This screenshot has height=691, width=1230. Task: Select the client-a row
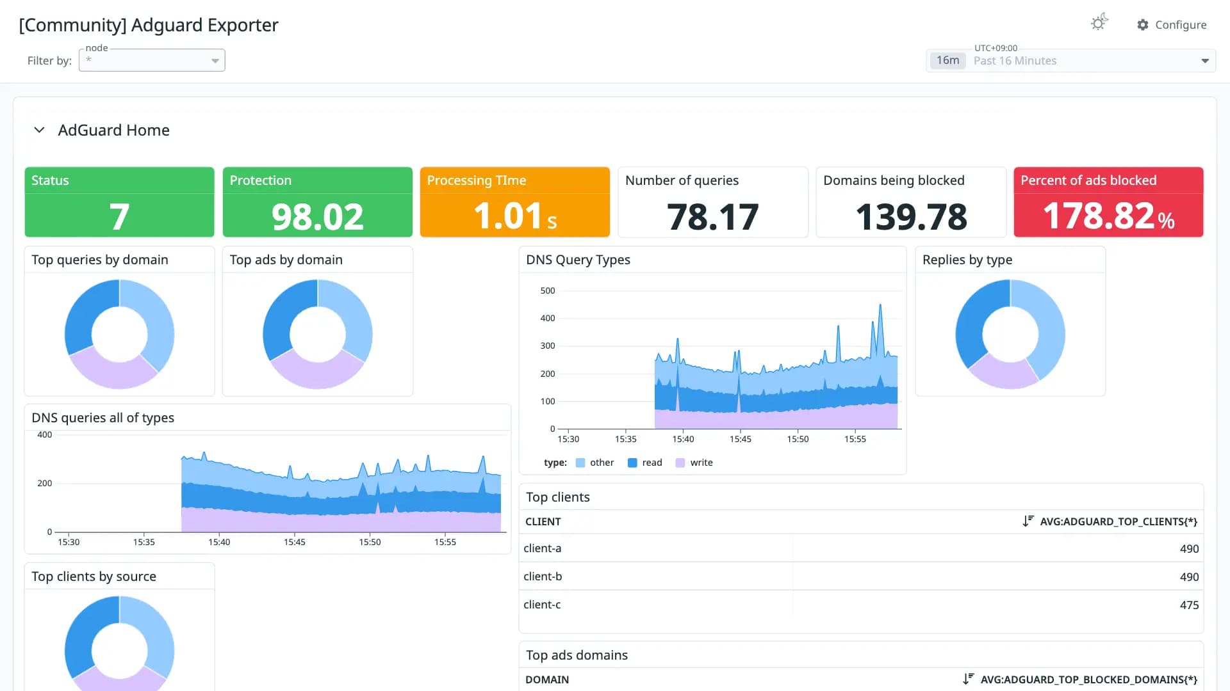pyautogui.click(x=861, y=548)
